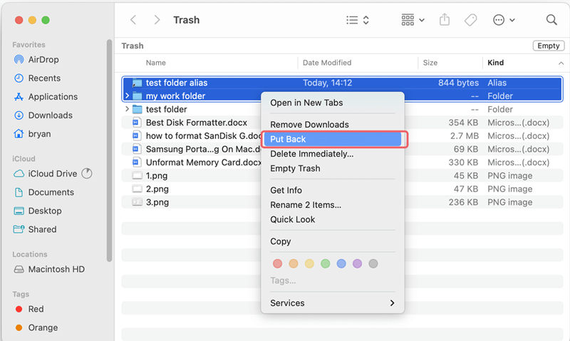Screen dimensions: 570x341
Task: Select Macintosh HD under Locations
Action: pyautogui.click(x=56, y=269)
